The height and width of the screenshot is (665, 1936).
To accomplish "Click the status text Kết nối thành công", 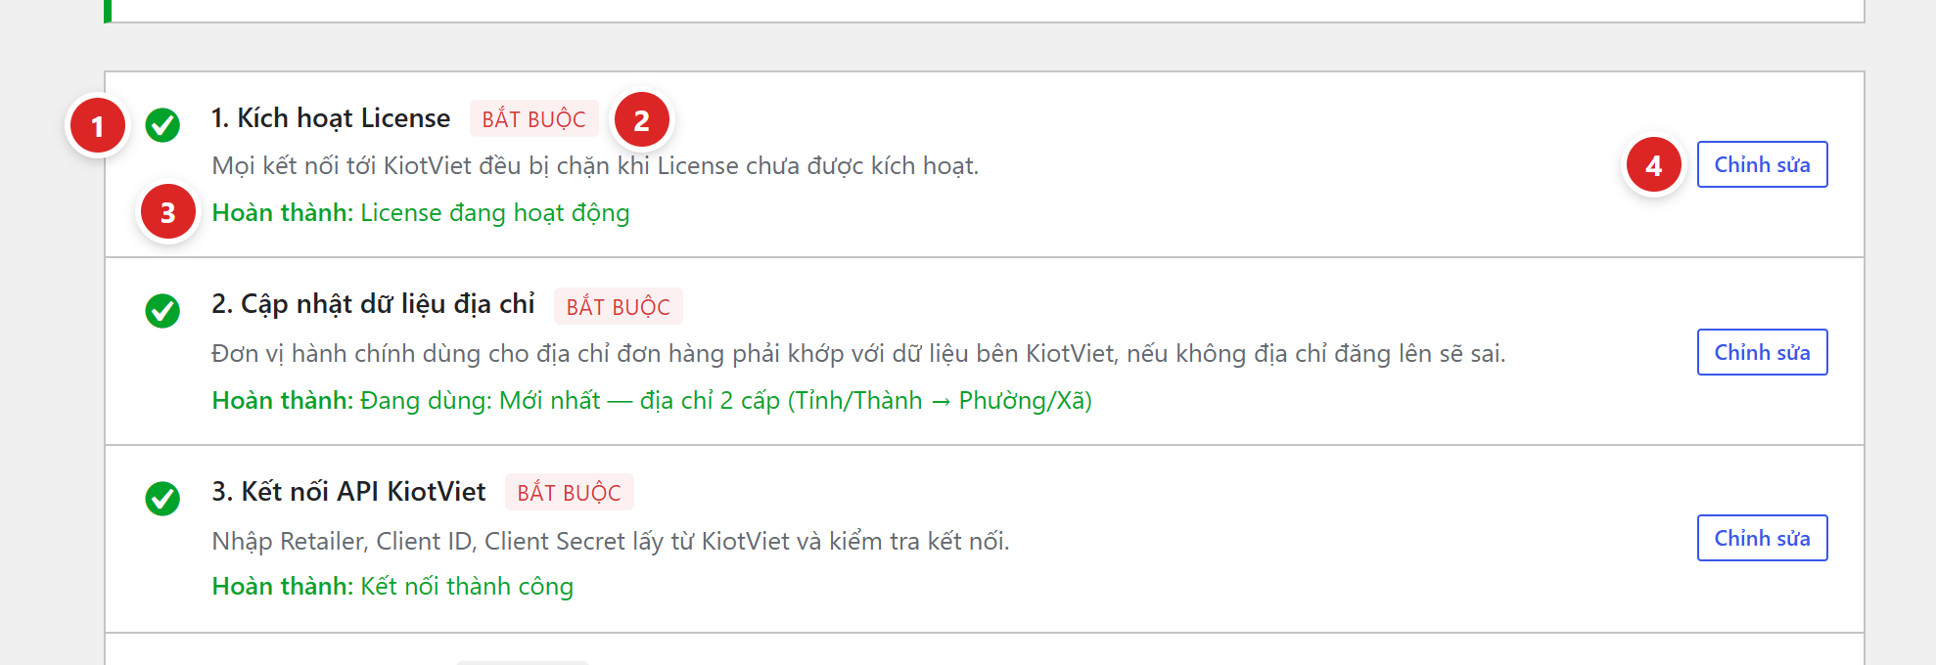I will [467, 587].
